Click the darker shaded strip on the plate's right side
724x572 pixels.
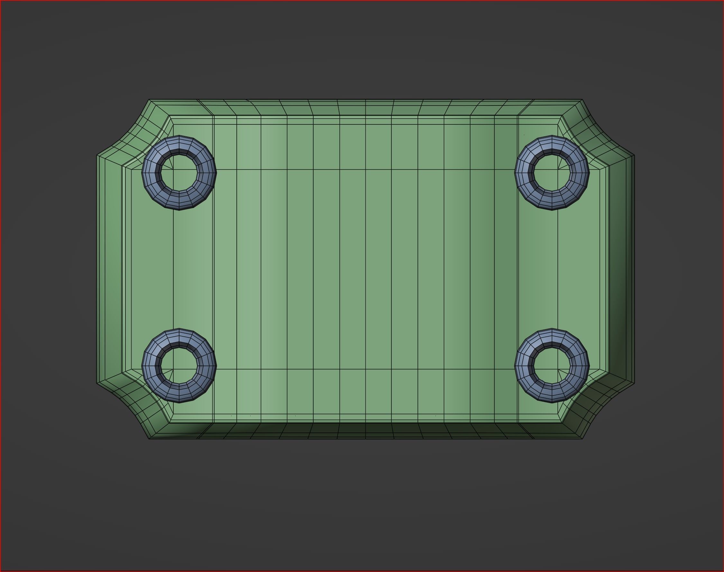[506, 268]
